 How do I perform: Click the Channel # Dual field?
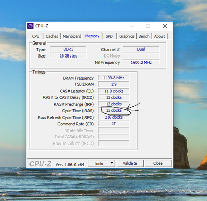coord(141,49)
